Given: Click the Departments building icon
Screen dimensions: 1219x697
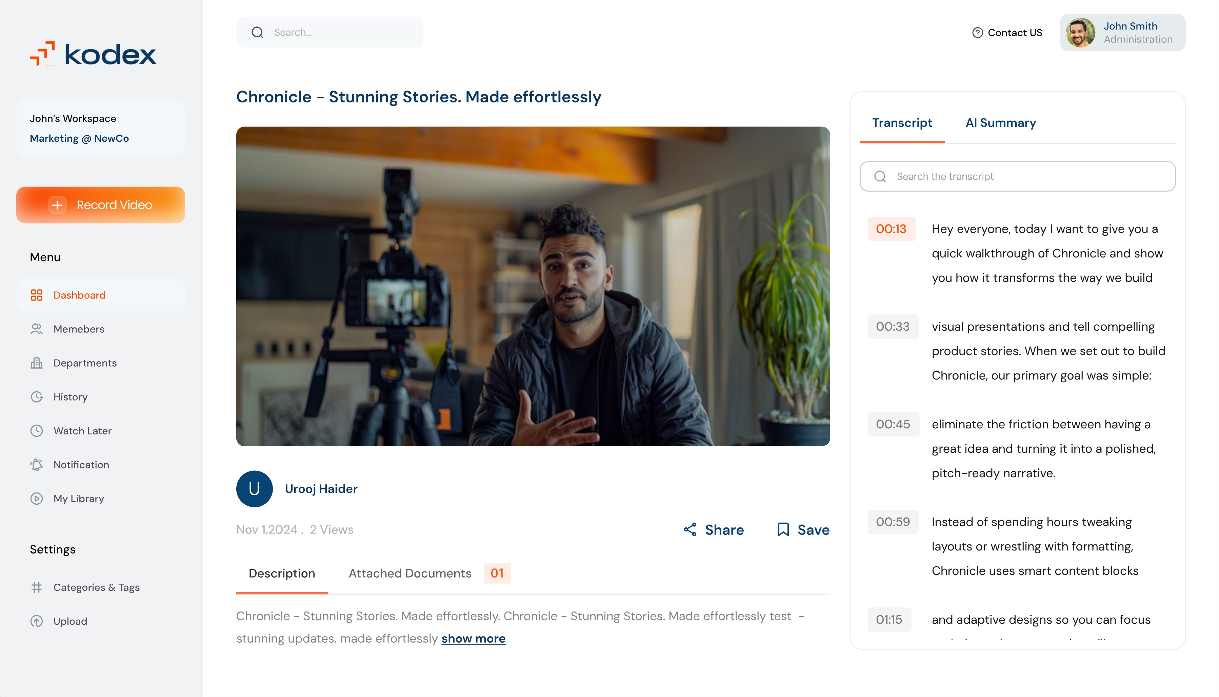Looking at the screenshot, I should click(37, 363).
